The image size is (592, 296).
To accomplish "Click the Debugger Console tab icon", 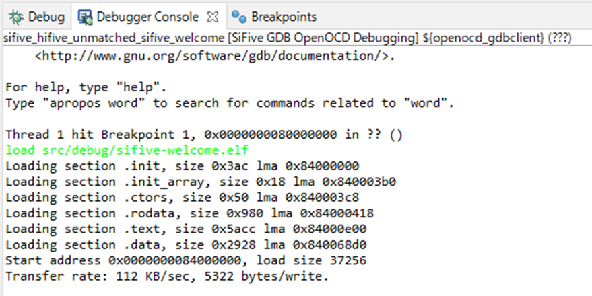I will click(86, 17).
